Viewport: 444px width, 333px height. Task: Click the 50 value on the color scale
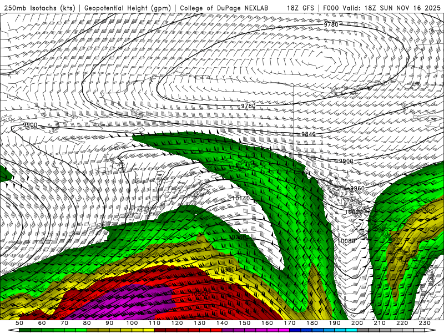(x=19, y=323)
